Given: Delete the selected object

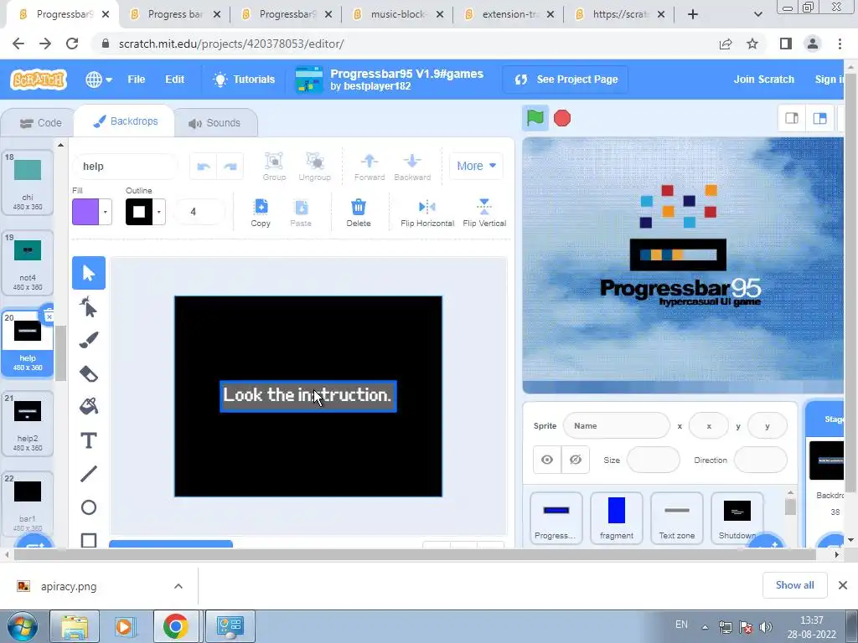Looking at the screenshot, I should click(359, 212).
